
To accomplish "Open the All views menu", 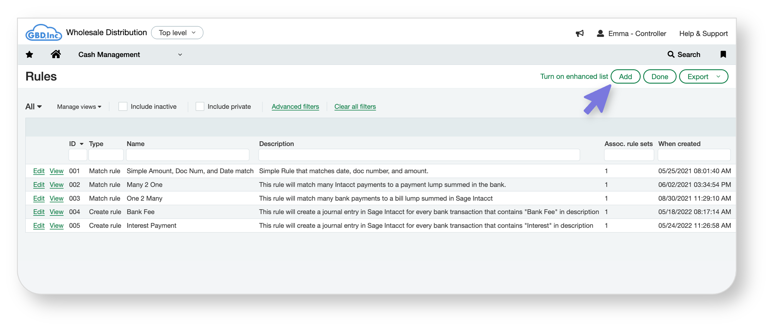I will click(x=33, y=107).
